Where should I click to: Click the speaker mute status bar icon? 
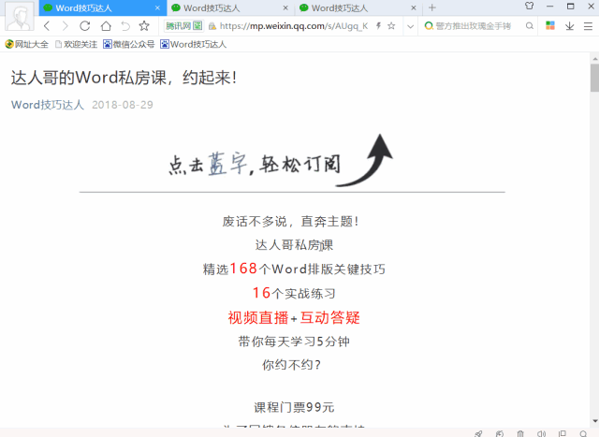click(541, 433)
